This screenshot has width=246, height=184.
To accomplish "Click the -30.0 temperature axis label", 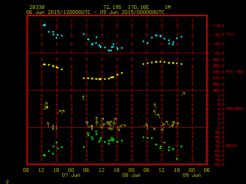I will click(x=219, y=53).
